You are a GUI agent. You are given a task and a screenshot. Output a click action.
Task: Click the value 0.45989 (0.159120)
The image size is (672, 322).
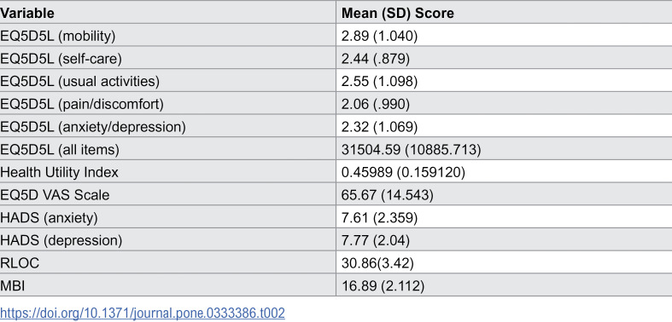403,172
